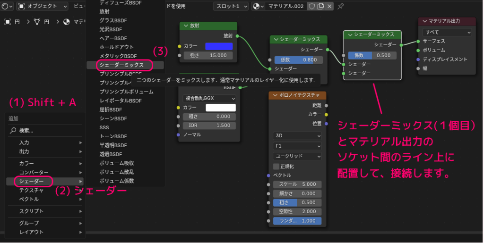Open the シェーダー submenu entry
Image resolution: width=484 pixels, height=243 pixels.
[45, 181]
